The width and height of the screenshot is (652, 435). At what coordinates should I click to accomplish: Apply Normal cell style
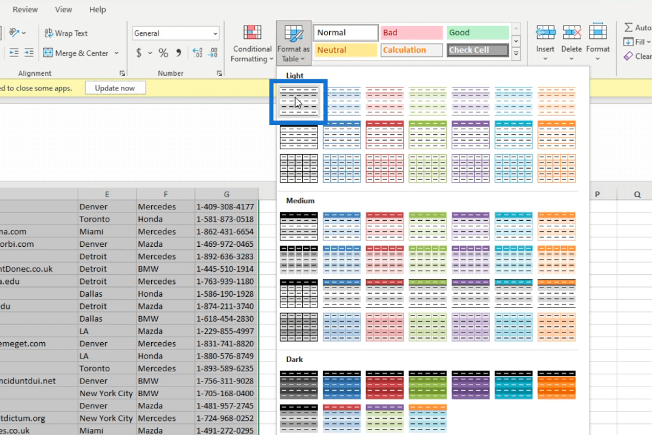[345, 32]
